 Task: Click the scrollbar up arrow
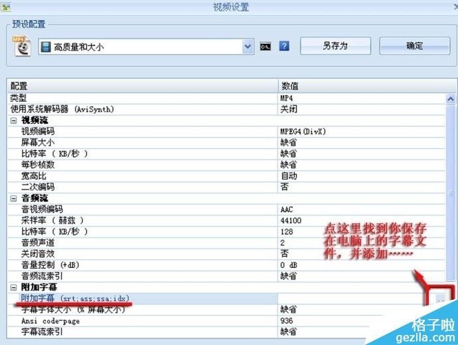[451, 99]
